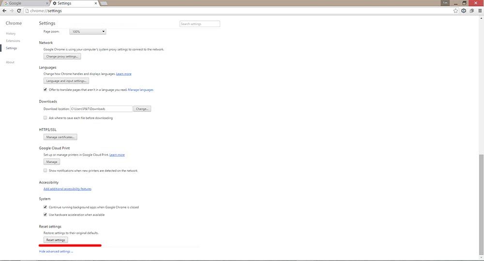Click Learn more link for Cloud Print
This screenshot has height=261, width=484.
point(117,155)
